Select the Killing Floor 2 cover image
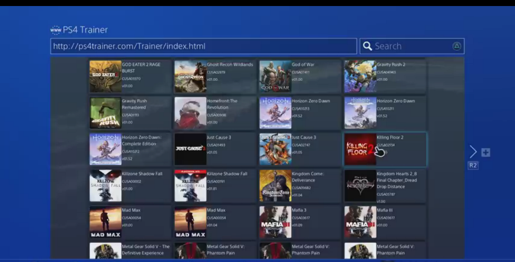 click(x=361, y=149)
